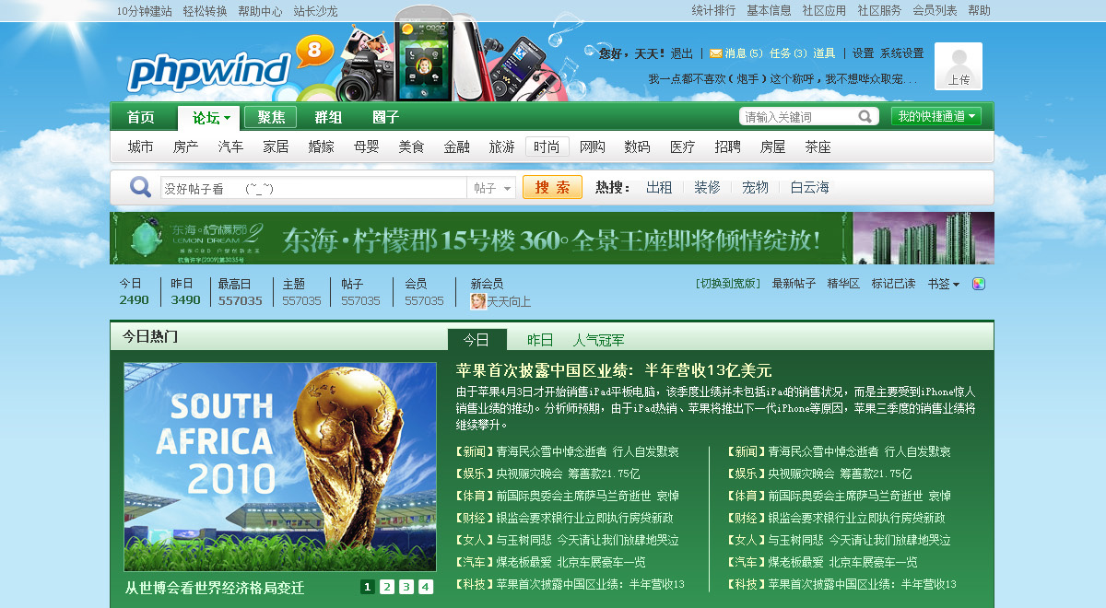Viewport: 1106px width, 608px height.
Task: Open the 帖子 search type dropdown
Action: 492,188
